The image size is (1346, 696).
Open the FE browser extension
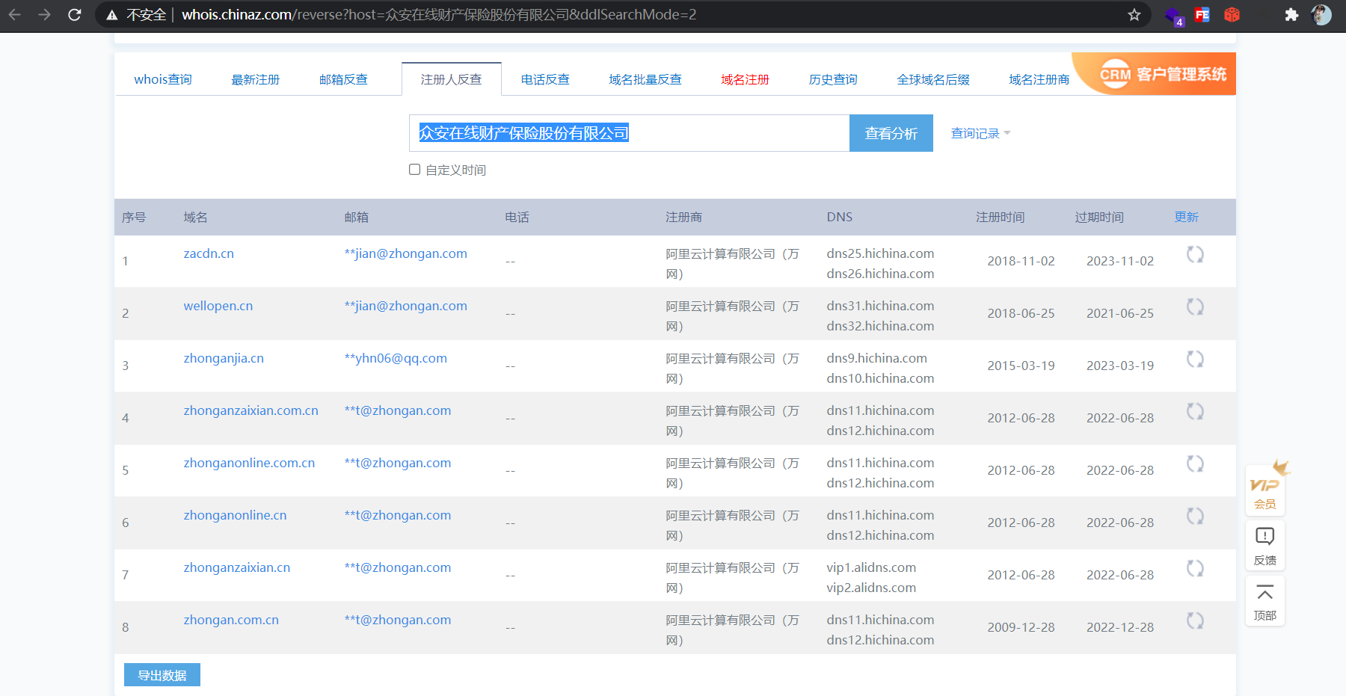(1202, 15)
